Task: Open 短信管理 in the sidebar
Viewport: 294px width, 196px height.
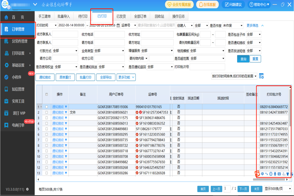Action: (x=17, y=89)
